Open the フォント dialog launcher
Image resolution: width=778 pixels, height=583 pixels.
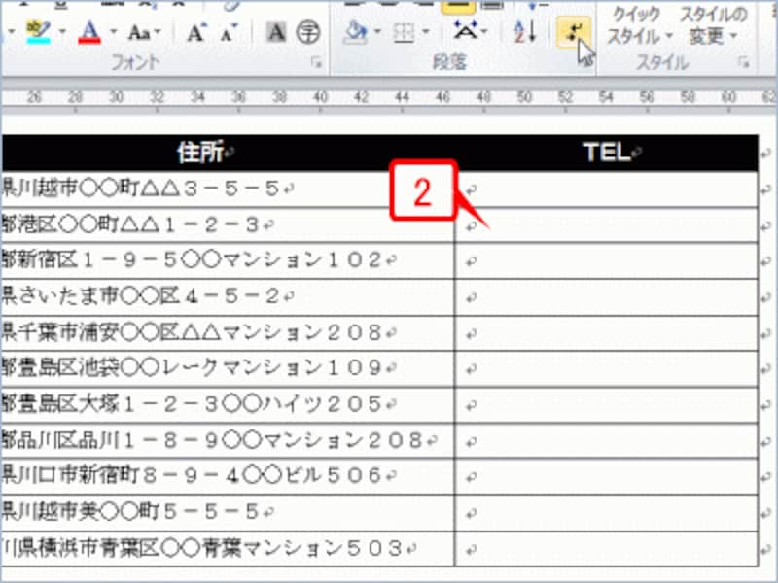[316, 62]
